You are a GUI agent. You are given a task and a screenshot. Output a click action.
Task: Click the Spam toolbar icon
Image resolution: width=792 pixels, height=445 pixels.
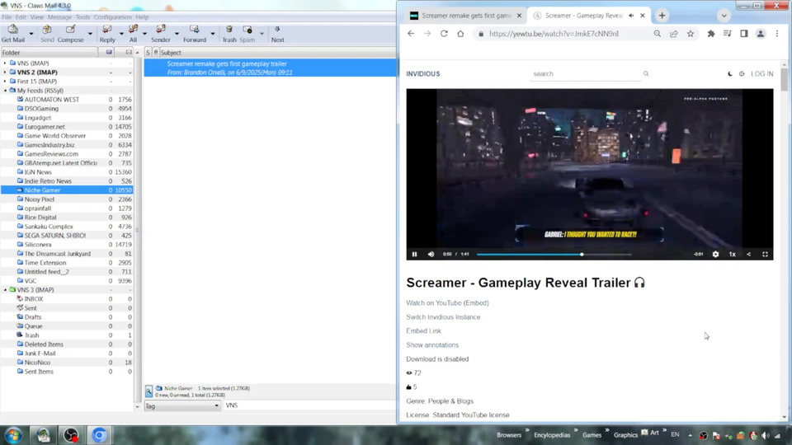(247, 33)
